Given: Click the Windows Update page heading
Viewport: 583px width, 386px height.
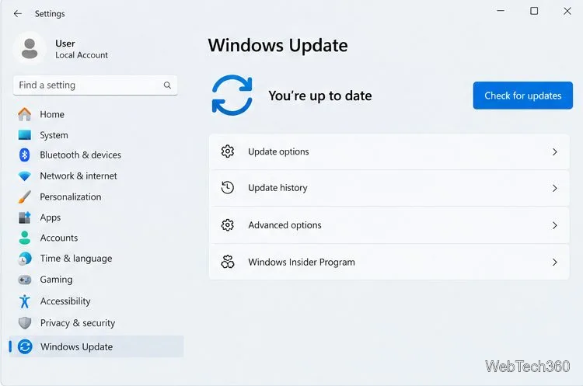Looking at the screenshot, I should (278, 45).
